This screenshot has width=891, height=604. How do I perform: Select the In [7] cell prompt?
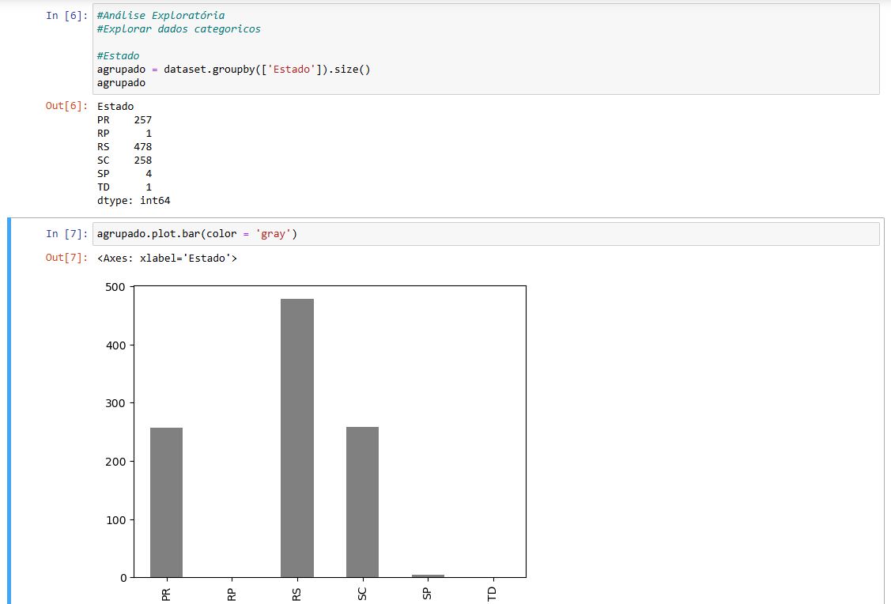67,234
